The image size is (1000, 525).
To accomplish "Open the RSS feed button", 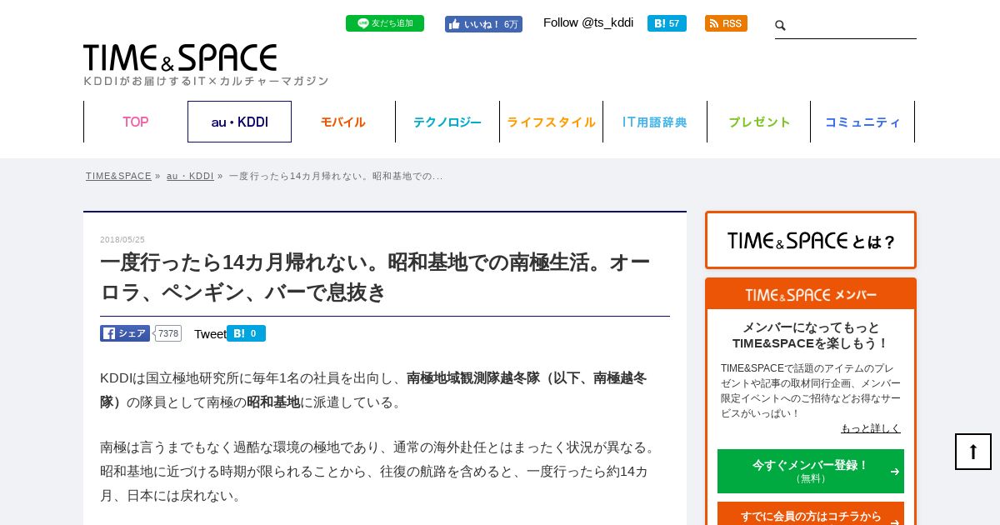I will point(726,23).
